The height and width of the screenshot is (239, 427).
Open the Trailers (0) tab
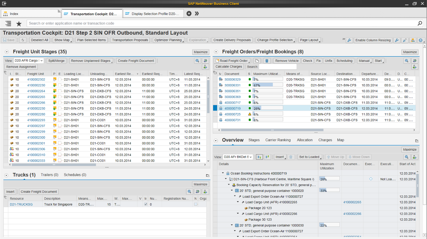50,175
